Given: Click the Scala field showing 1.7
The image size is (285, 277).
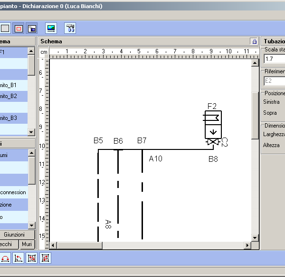Looking at the screenshot, I should [x=275, y=59].
